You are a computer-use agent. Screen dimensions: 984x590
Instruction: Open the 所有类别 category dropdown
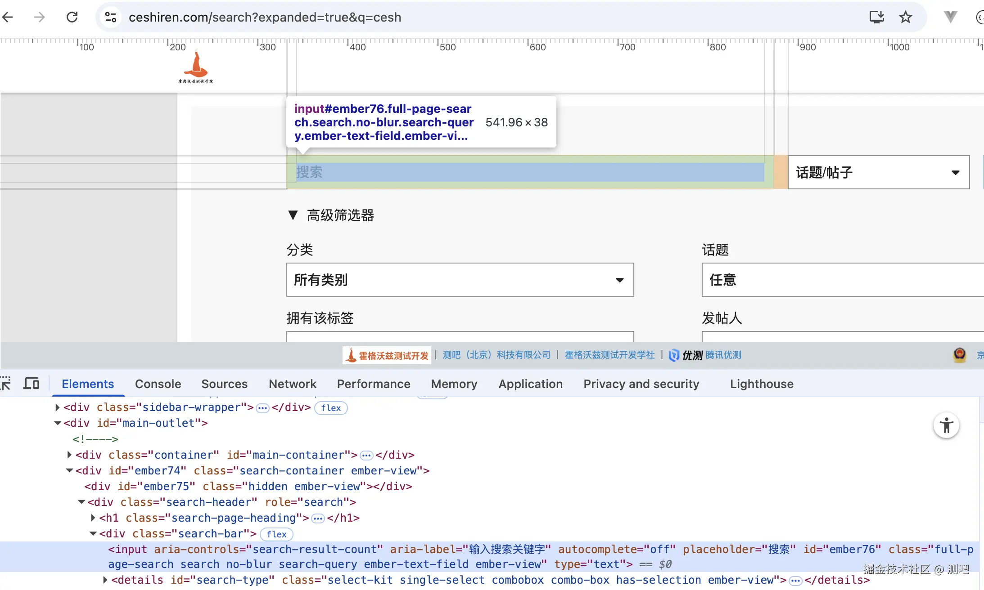coord(460,280)
